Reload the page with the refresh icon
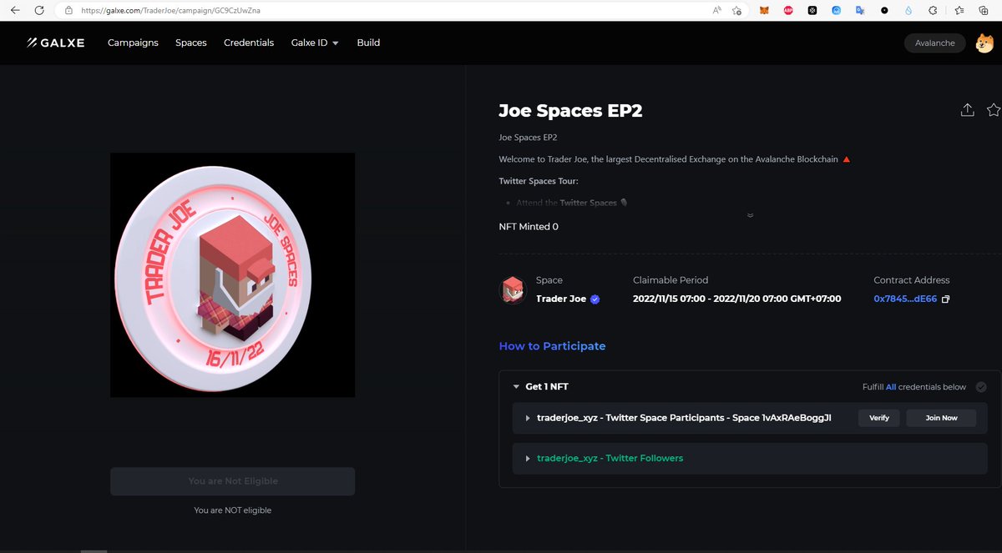The height and width of the screenshot is (553, 1002). coord(39,10)
